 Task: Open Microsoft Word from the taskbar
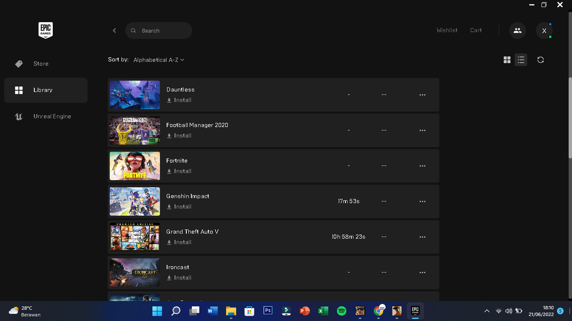[x=213, y=311]
